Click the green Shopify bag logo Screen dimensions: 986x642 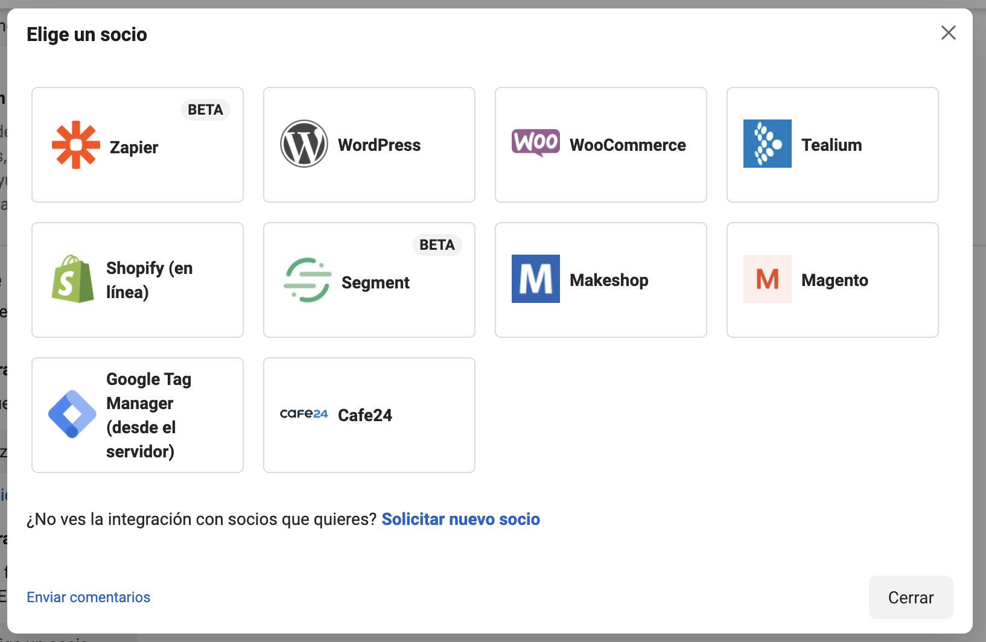[x=73, y=279]
